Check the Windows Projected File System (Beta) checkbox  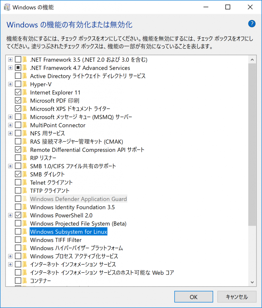[18, 223]
